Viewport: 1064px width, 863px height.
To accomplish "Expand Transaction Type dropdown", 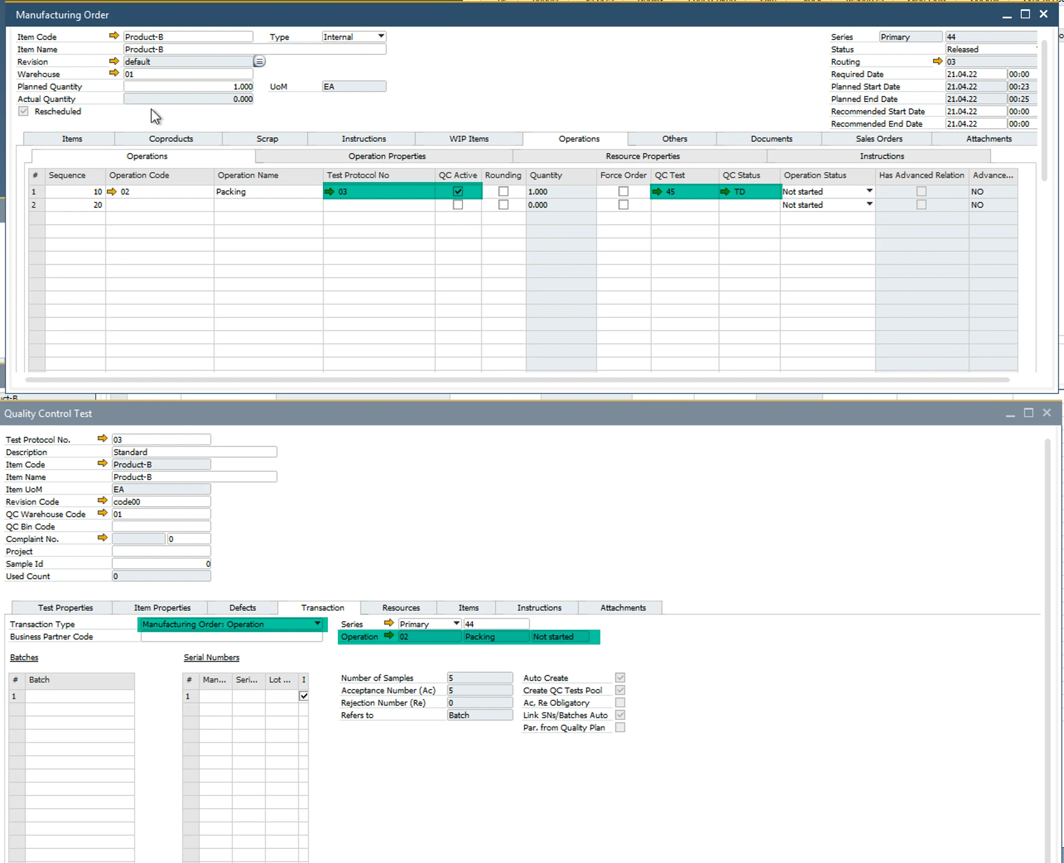I will (x=318, y=623).
